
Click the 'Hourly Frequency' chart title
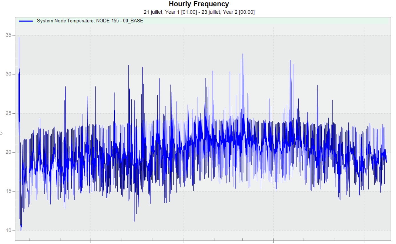coord(199,4)
